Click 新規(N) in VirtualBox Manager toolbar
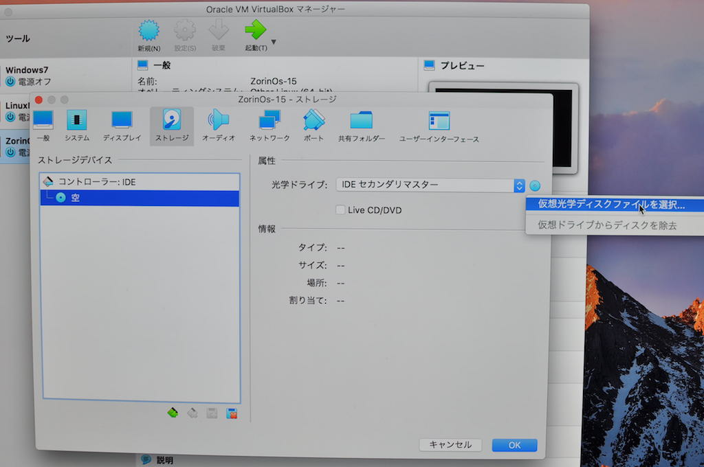The width and height of the screenshot is (704, 467). [149, 36]
